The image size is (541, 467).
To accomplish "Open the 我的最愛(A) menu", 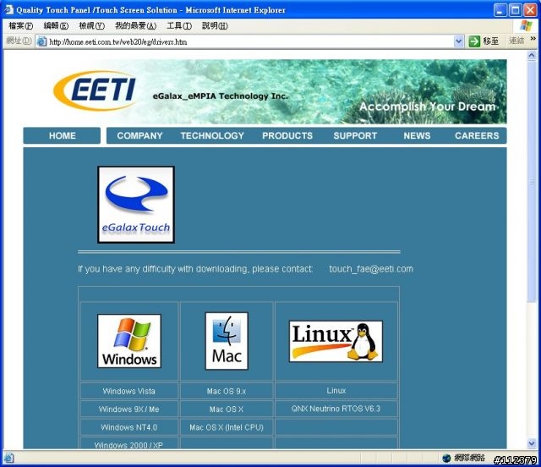I will pyautogui.click(x=135, y=26).
